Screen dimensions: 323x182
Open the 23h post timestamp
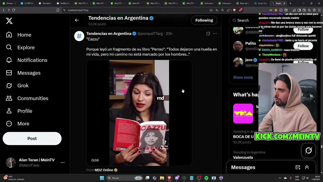(x=169, y=34)
